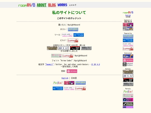Open the Misskey.io badge under sidebar Portals
151x113 pixels.
128,96
